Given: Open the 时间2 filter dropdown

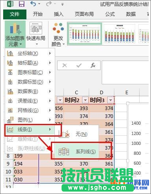Looking at the screenshot, I should [85, 100].
